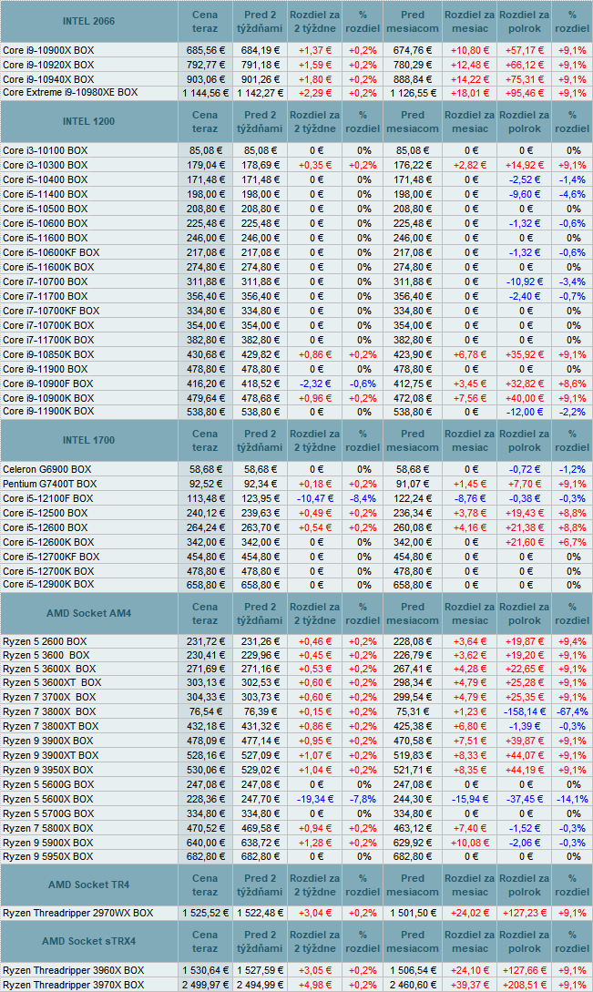Screen dimensions: 593x992
Task: Select the Ryzen 5 3600XT BOX name
Action: tap(52, 682)
